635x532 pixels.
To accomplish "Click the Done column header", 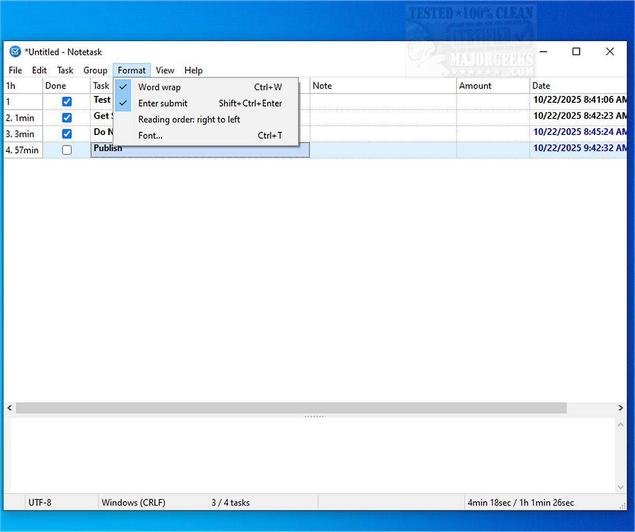I will [66, 85].
